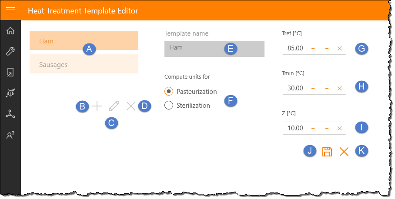This screenshot has width=395, height=199.
Task: Delete the selected template with gray X
Action: 131,106
